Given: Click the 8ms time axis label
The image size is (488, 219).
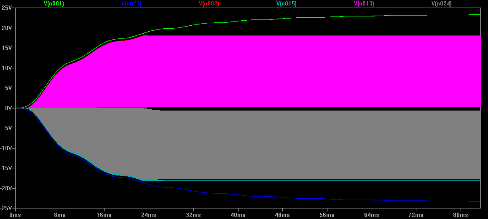Looking at the screenshot, I should pos(59,215).
